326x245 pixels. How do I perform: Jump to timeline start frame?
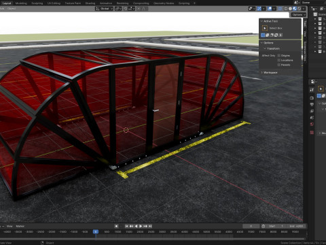tap(126, 226)
